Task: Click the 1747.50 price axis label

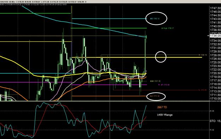Action: click(x=215, y=8)
